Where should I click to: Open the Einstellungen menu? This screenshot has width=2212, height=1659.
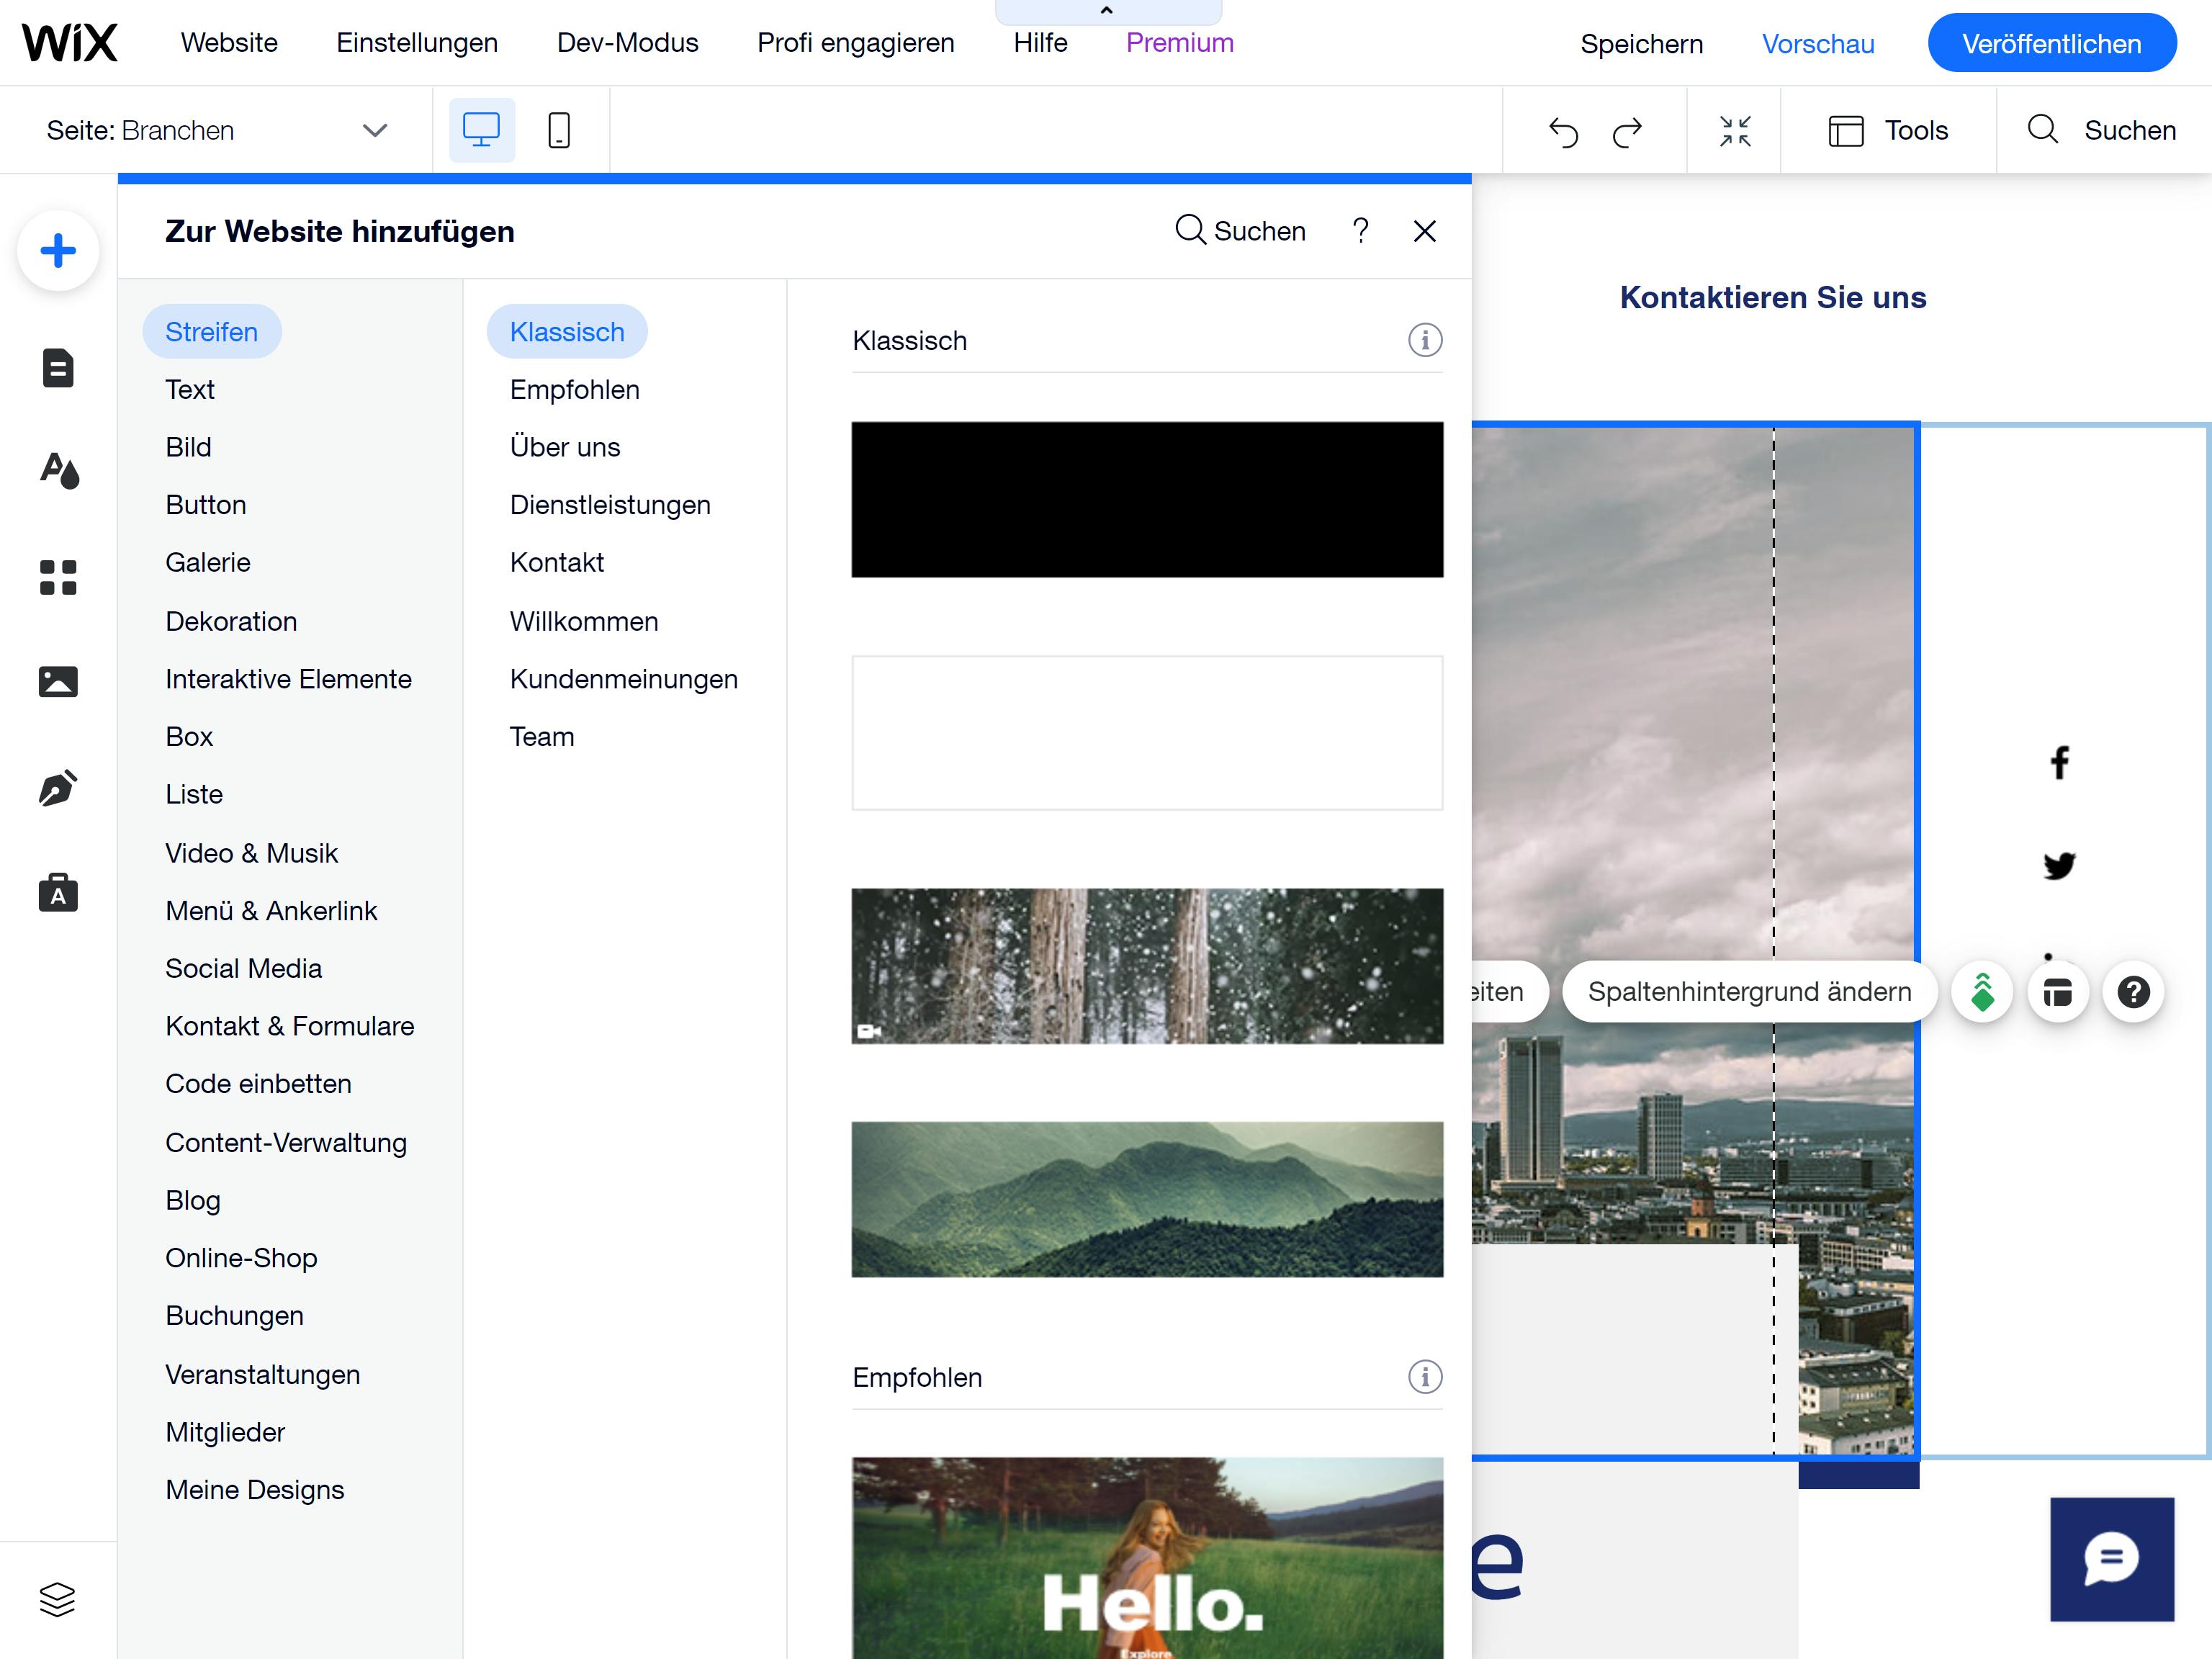click(417, 43)
